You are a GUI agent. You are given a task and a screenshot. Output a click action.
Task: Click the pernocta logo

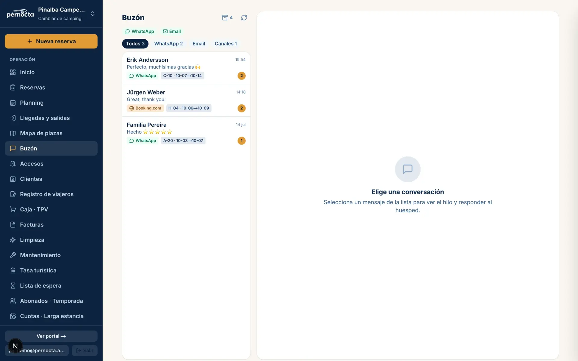pos(20,14)
